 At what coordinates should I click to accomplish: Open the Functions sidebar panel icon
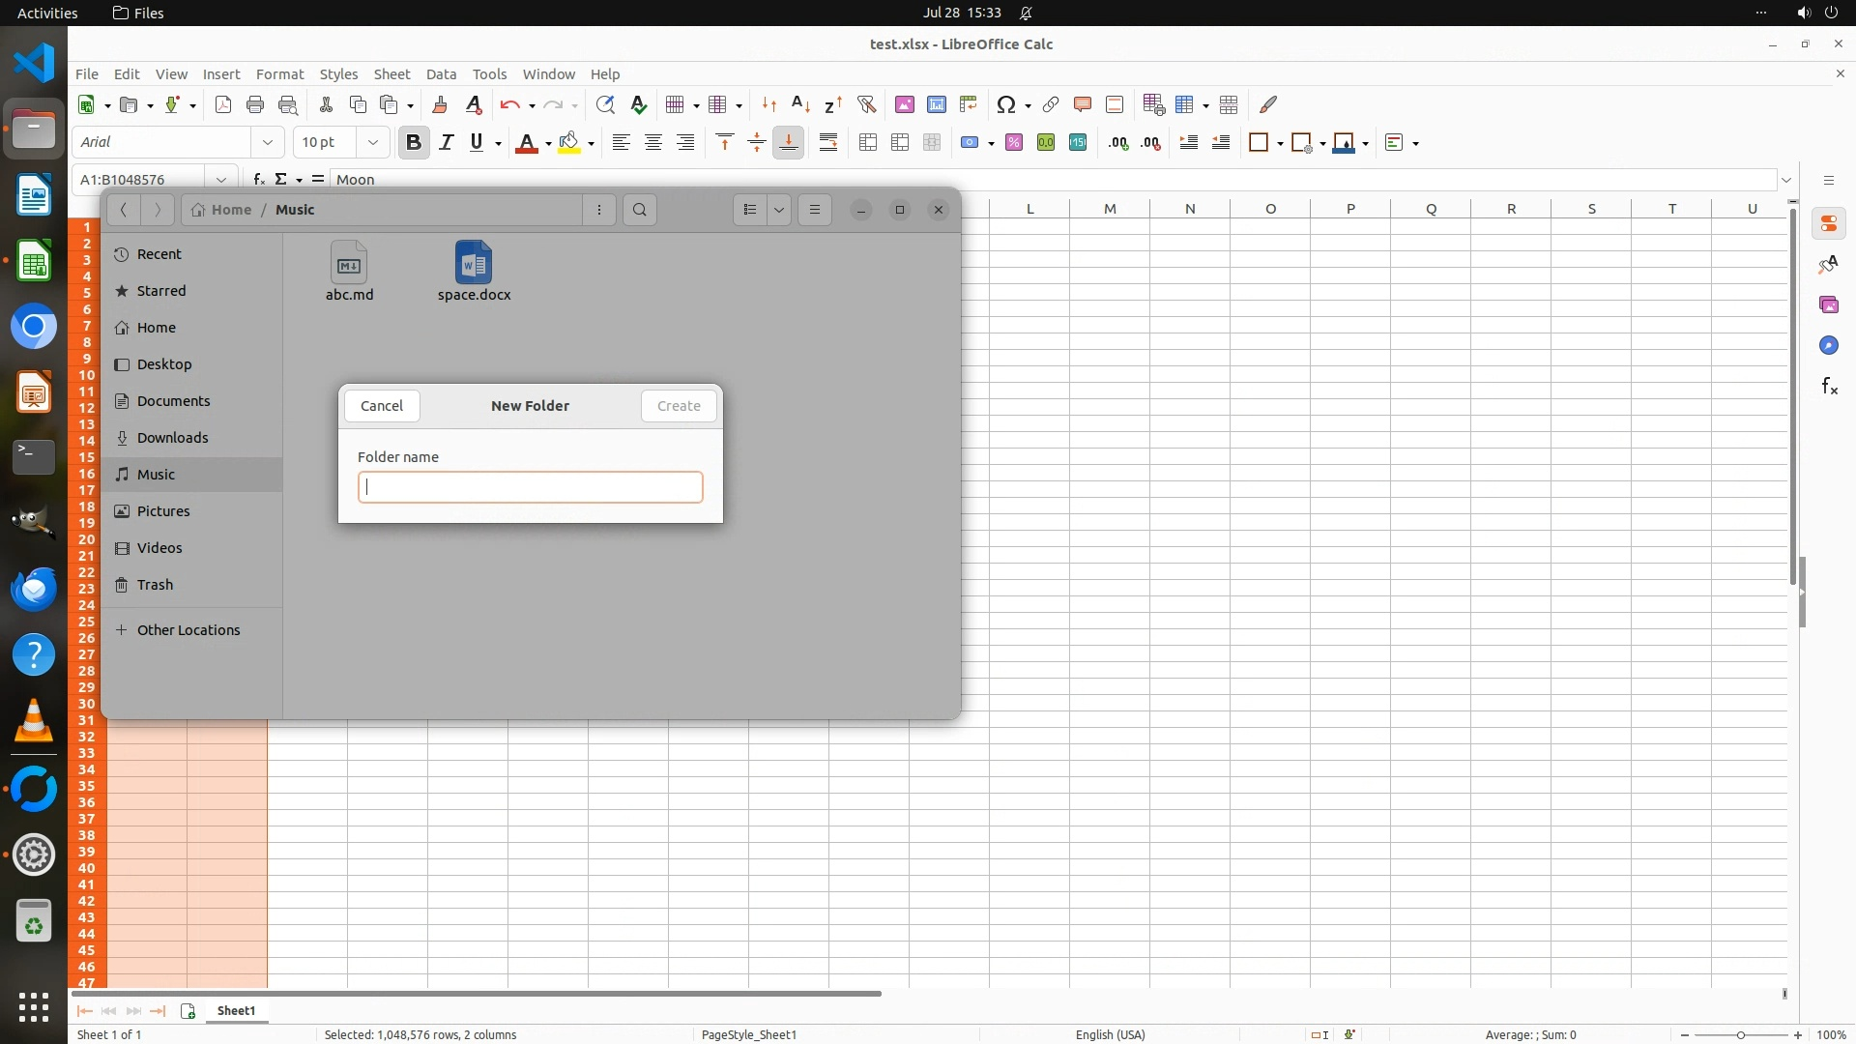(x=1829, y=387)
